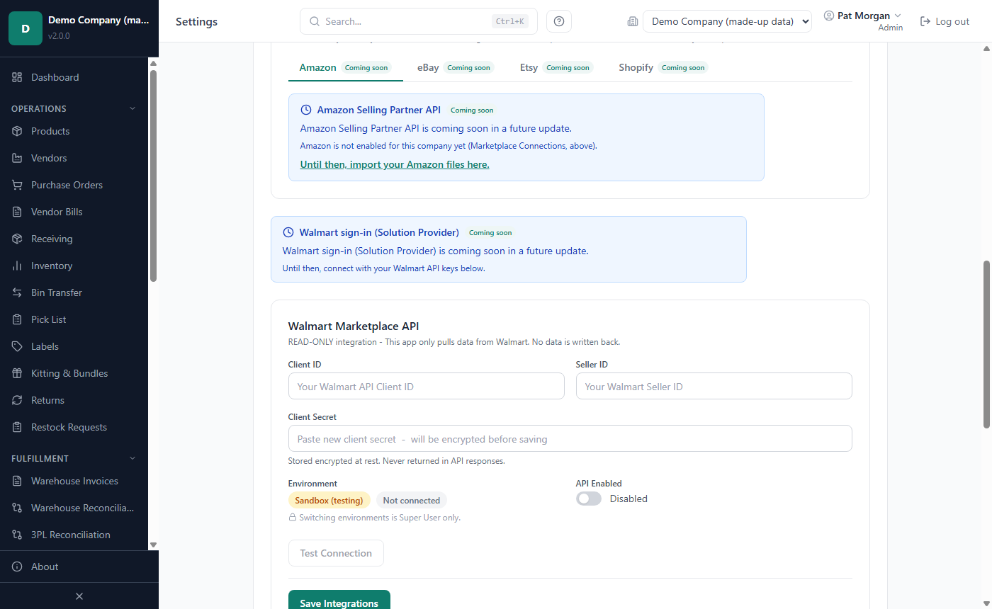The height and width of the screenshot is (609, 992).
Task: Click the Returns refresh icon
Action: click(x=17, y=400)
